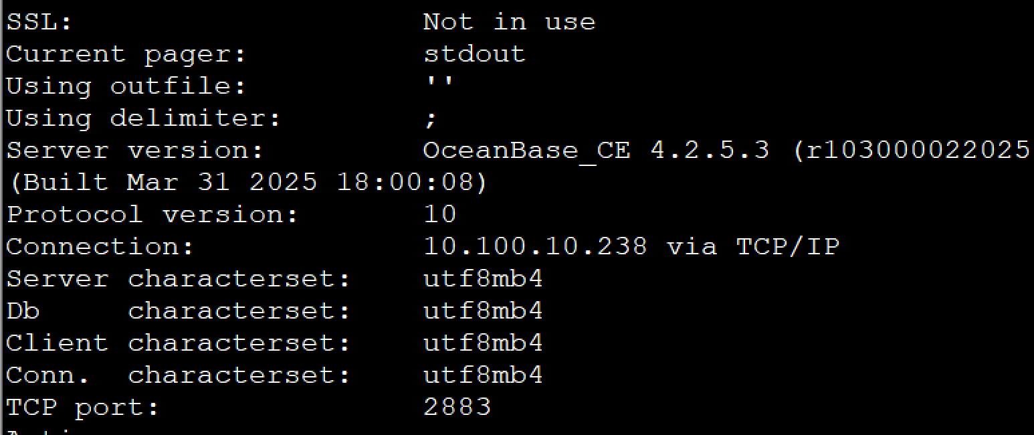Click the 'Server version:' label

134,151
